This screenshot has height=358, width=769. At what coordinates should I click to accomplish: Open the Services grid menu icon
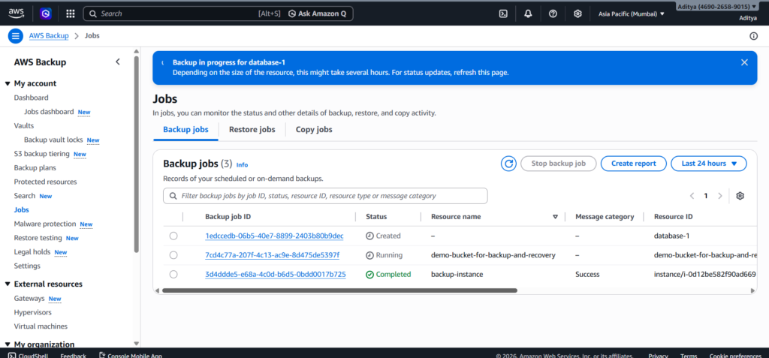[70, 14]
